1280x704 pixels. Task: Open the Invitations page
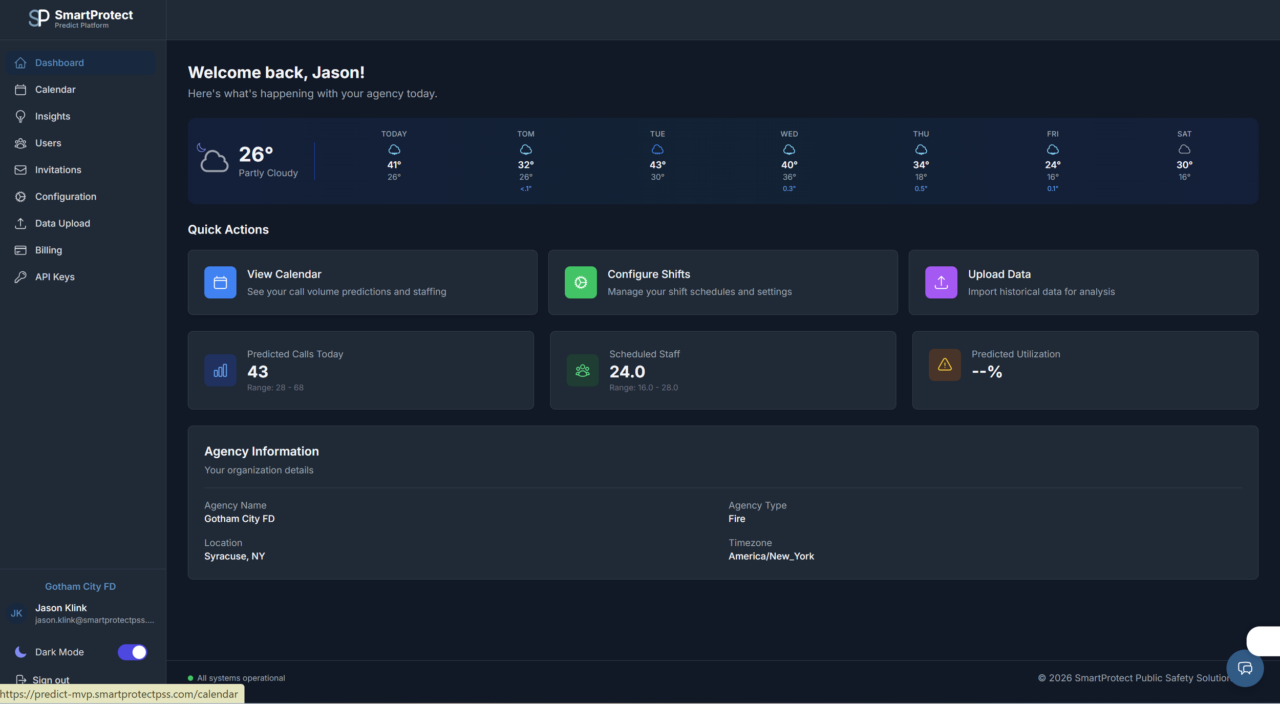coord(58,169)
